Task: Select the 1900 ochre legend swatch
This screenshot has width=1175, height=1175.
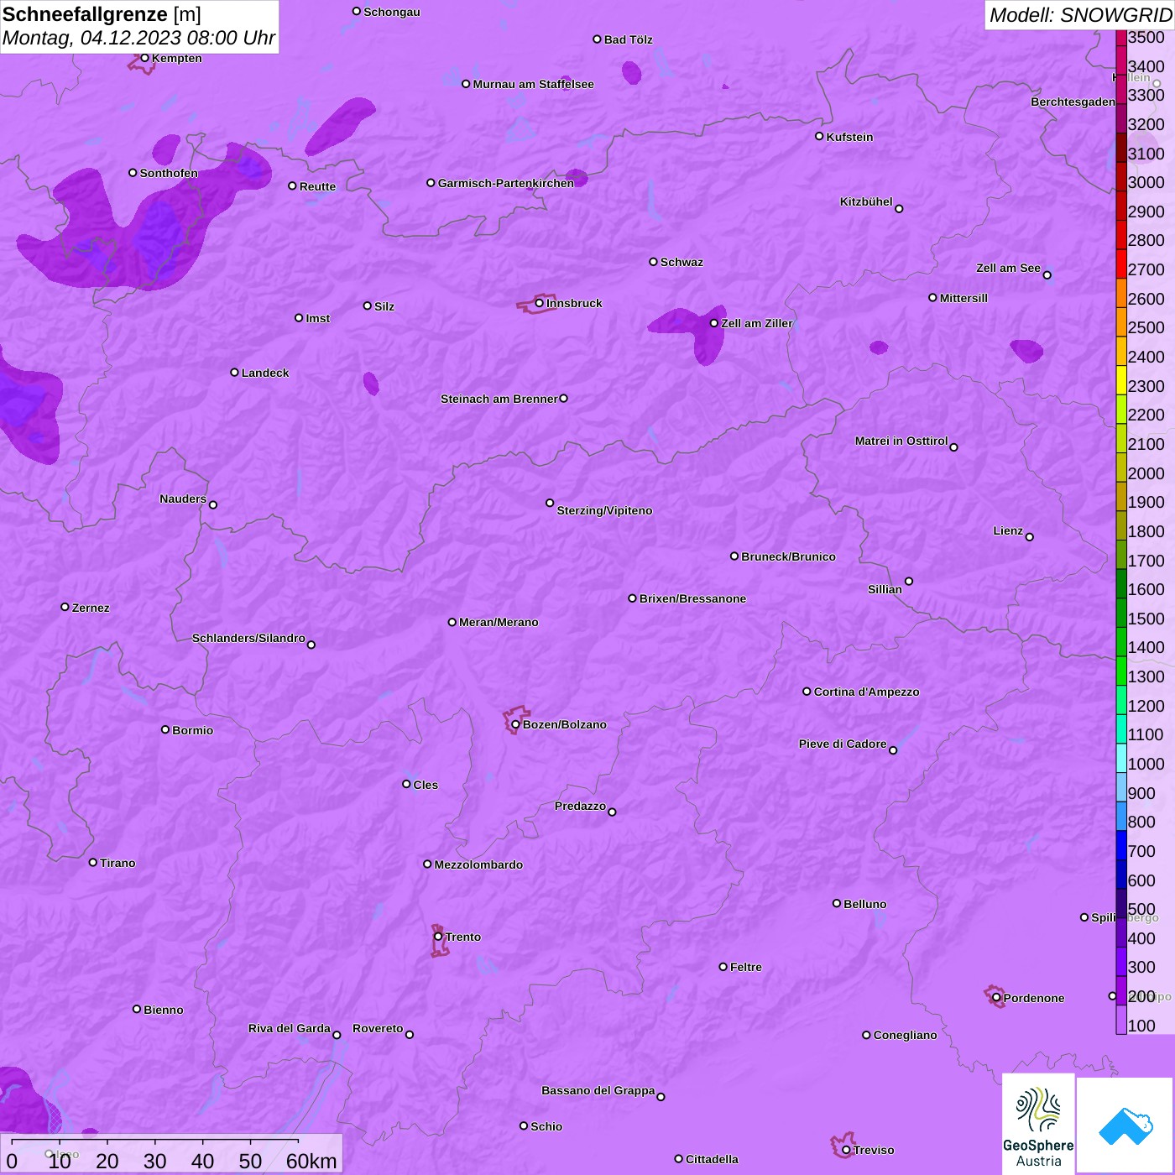Action: [1121, 496]
